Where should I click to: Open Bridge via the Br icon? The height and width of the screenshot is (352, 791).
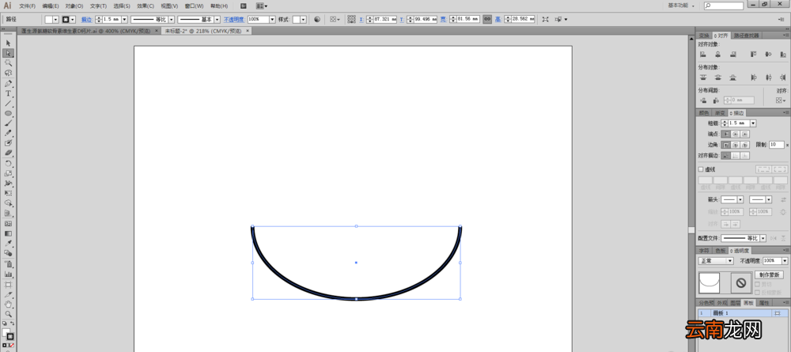tap(244, 6)
